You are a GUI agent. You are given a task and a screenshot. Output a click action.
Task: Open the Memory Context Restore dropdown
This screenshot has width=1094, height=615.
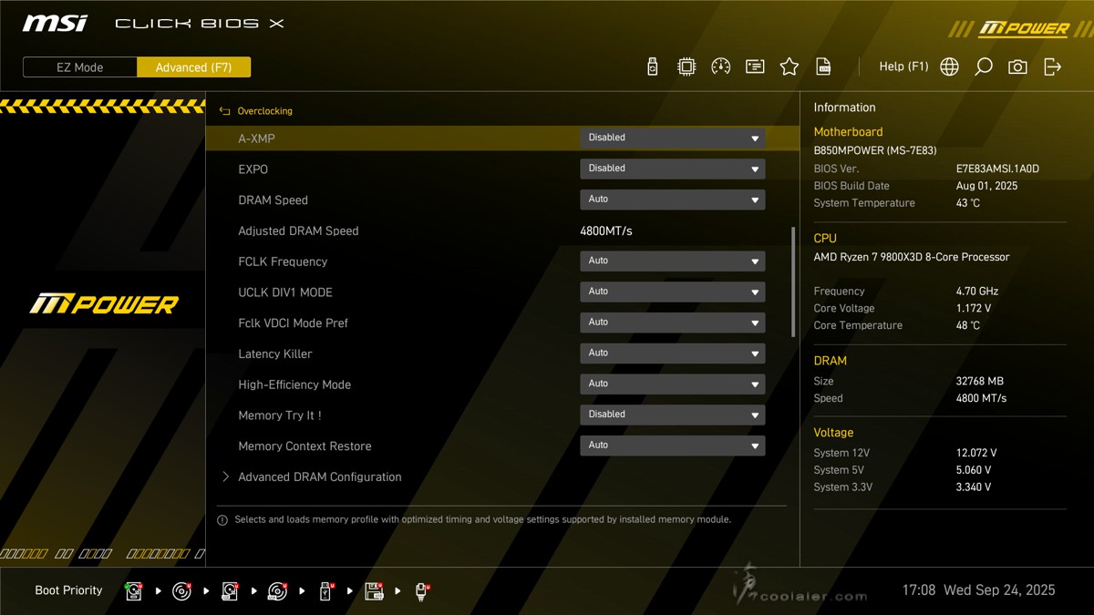point(673,446)
